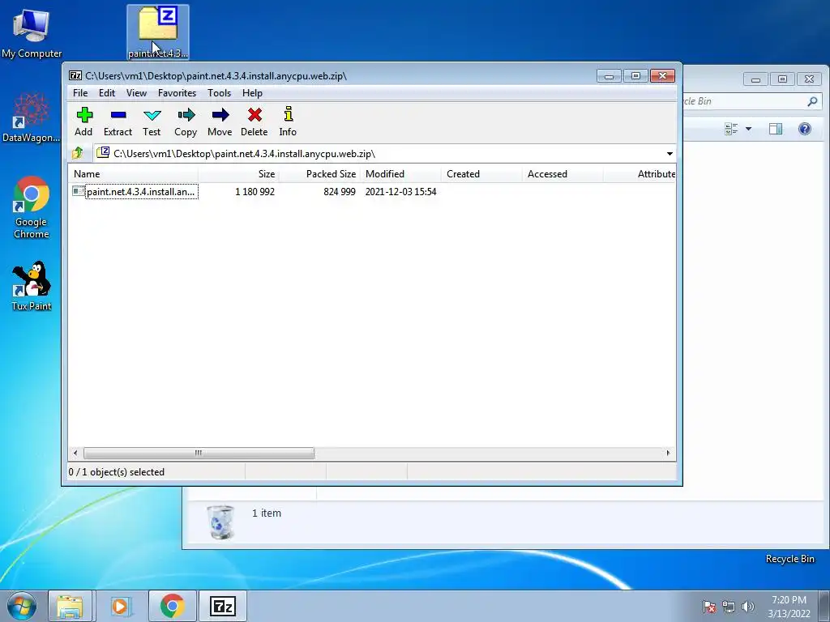
Task: Click the Add toolbar button
Action: [83, 121]
